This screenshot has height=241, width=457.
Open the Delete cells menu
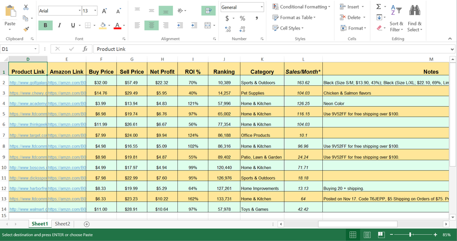pyautogui.click(x=353, y=17)
